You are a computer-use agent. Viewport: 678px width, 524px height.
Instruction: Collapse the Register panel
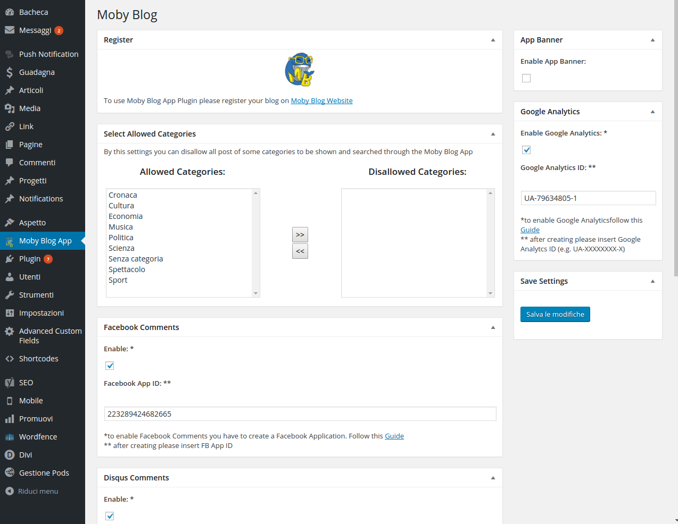tap(493, 40)
